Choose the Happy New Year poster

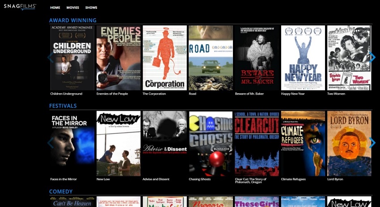point(303,58)
